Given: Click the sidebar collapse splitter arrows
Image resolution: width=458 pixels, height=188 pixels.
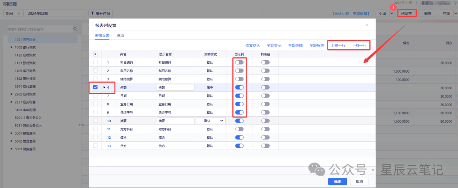Looking at the screenshot, I should [x=81, y=125].
